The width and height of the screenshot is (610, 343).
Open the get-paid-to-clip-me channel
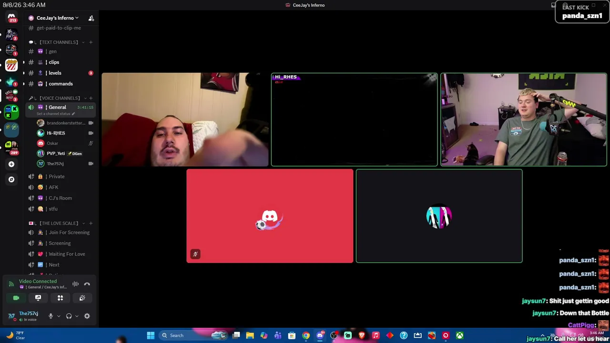[61, 28]
